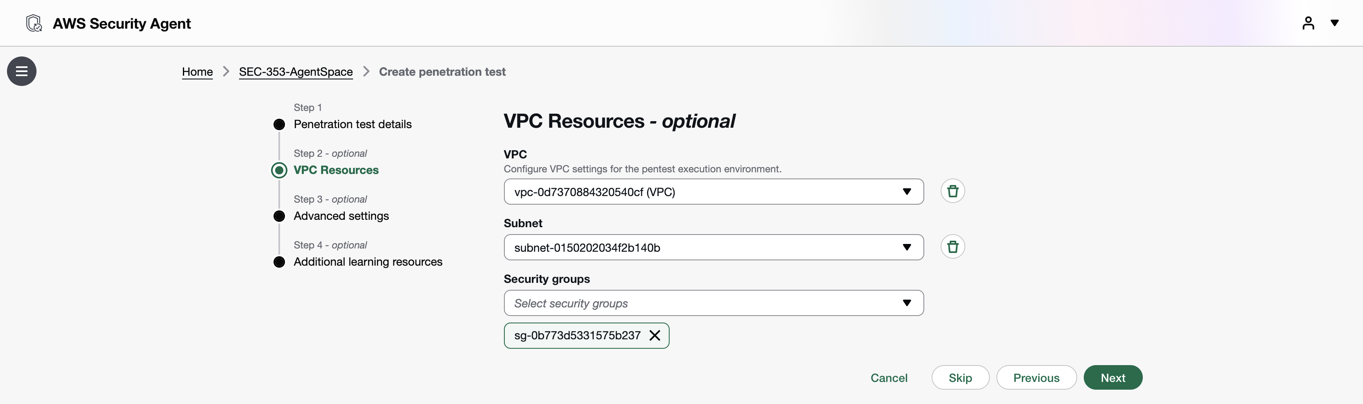Click the AWS Security Agent shield logo
This screenshot has width=1363, height=404.
34,23
